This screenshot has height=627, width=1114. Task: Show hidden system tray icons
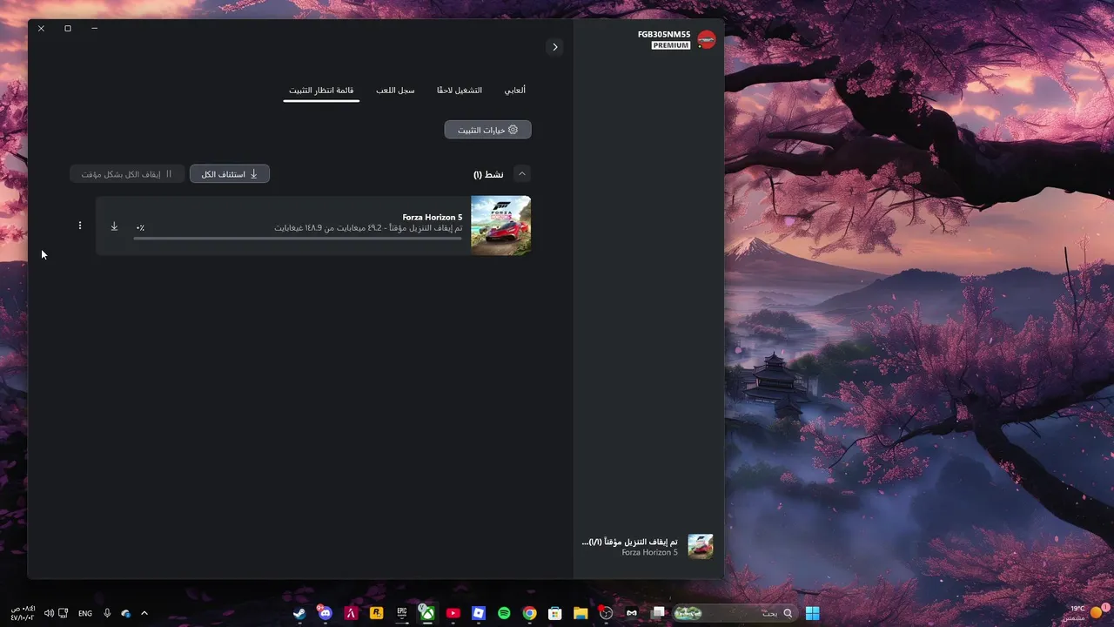coord(144,613)
